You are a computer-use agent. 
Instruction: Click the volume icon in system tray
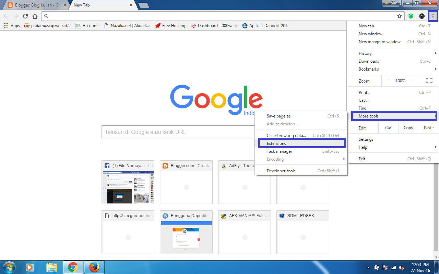coord(402,267)
